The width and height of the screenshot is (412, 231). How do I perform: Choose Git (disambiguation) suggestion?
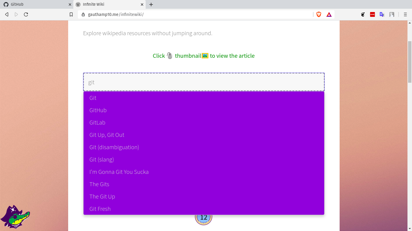[x=204, y=147]
